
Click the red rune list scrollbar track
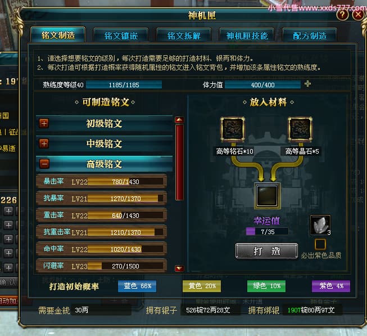179,162
